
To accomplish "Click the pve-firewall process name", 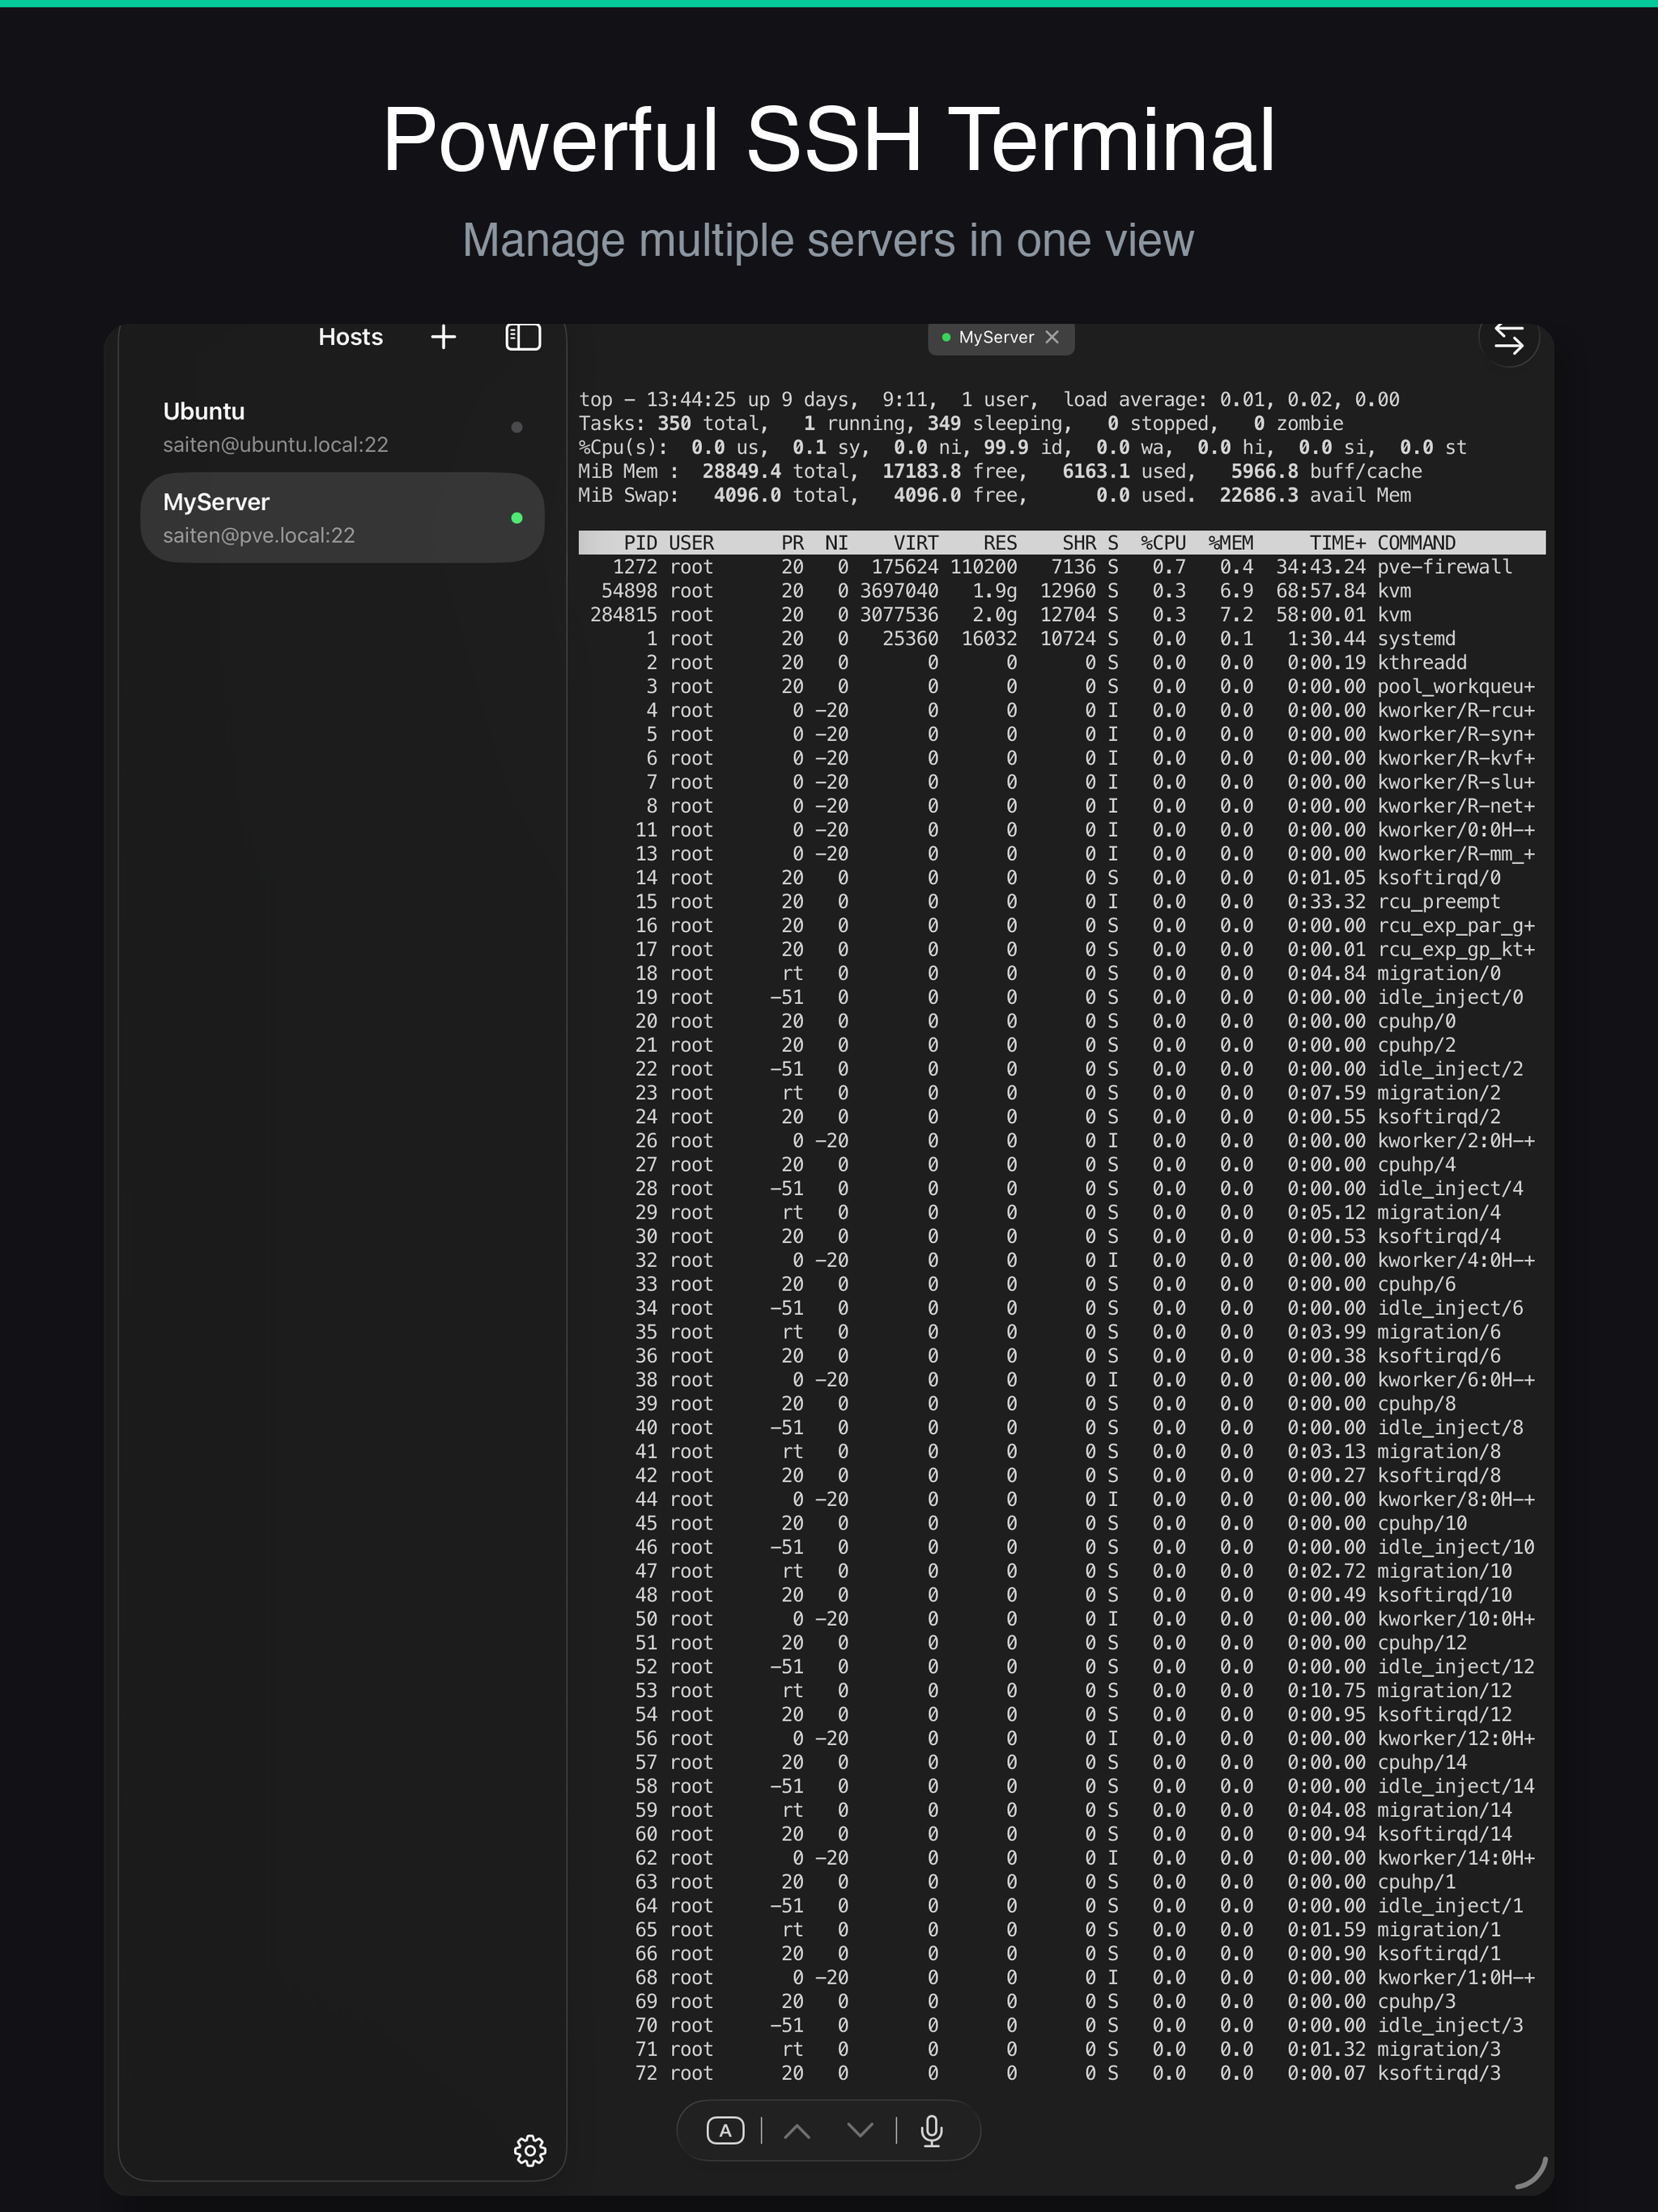I will click(1444, 567).
